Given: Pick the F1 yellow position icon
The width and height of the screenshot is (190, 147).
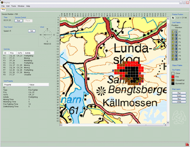Looking at the screenshot, I should pyautogui.click(x=173, y=32).
